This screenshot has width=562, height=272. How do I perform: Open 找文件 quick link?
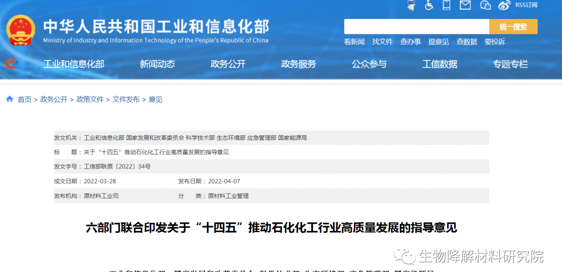coord(383,42)
